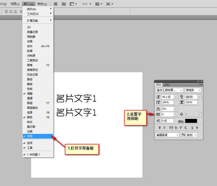This screenshot has width=217, height=186.
Task: Toggle All Caps text style
Action: pos(170,128)
